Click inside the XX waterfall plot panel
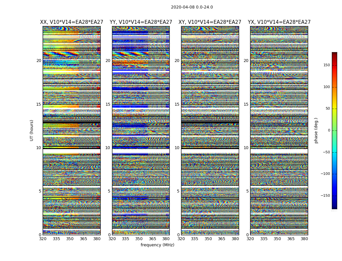342x261 pixels. [72, 130]
